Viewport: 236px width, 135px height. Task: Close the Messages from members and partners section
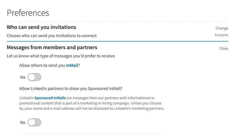tap(224, 48)
